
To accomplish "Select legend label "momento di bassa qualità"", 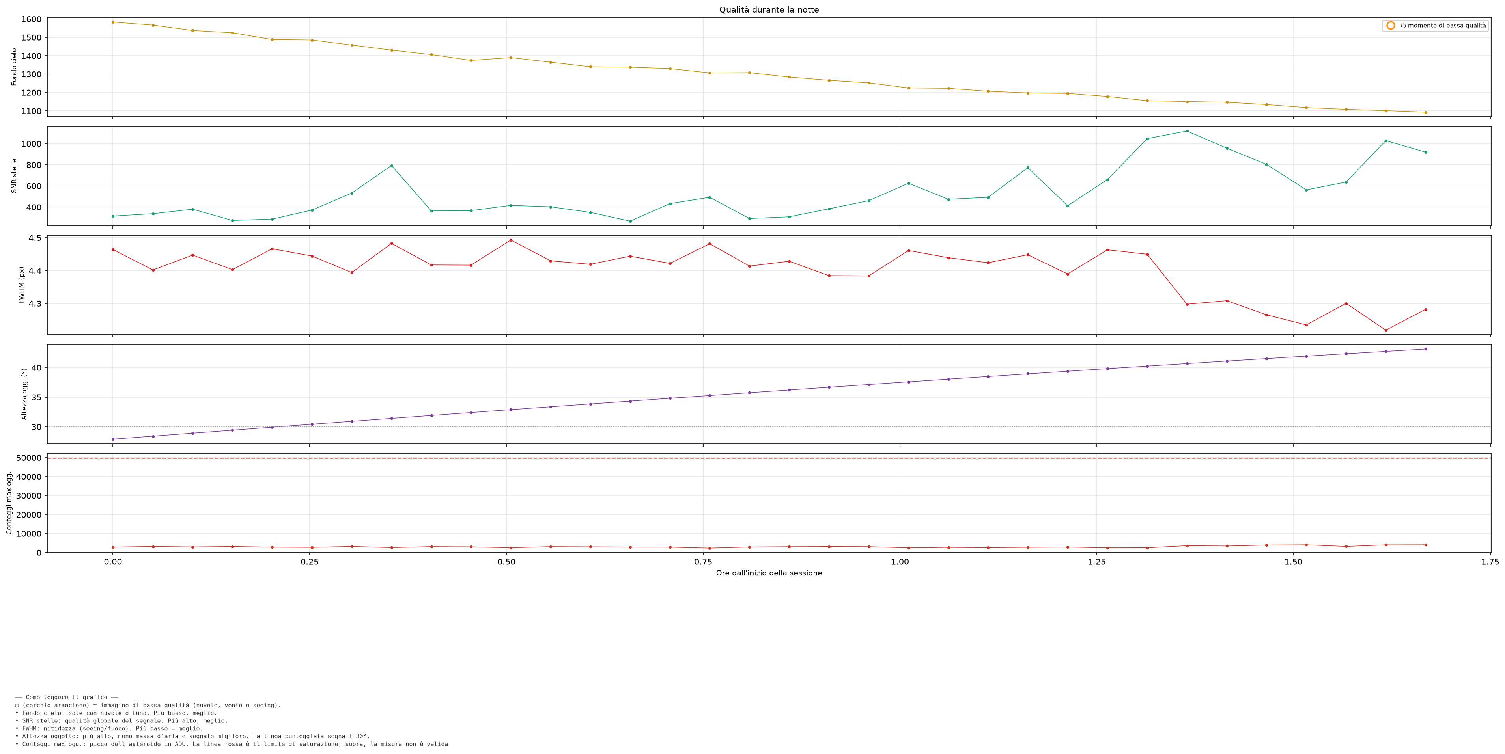I will pos(1447,26).
